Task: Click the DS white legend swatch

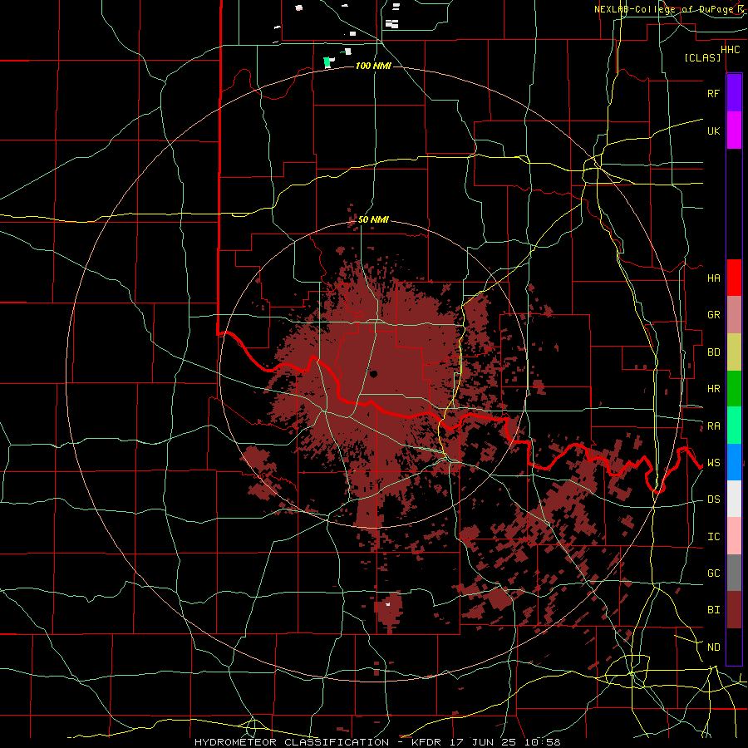Action: (734, 499)
